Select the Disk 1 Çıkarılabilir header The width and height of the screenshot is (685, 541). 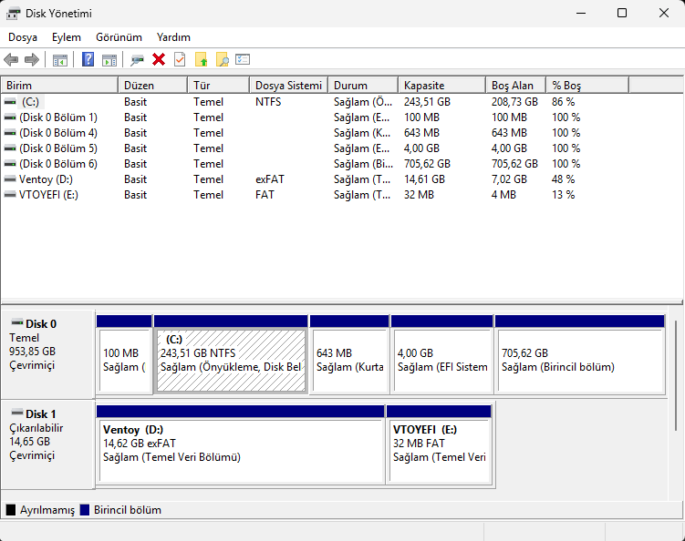(x=48, y=444)
